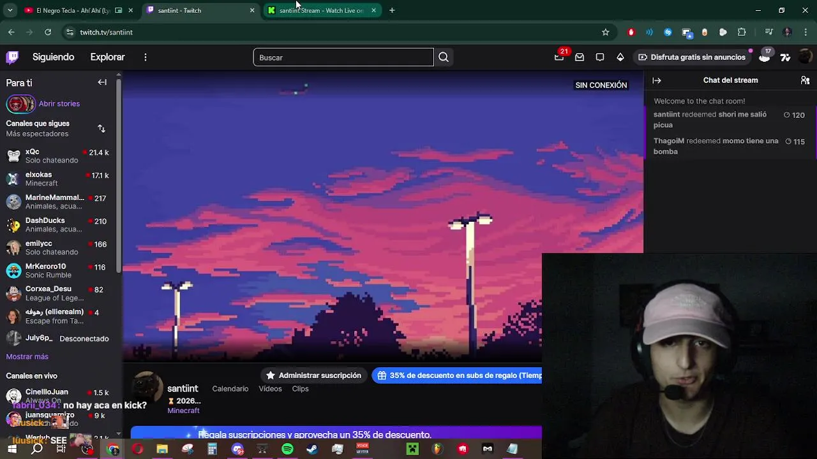
Task: Open the chat community users icon
Action: 805,80
